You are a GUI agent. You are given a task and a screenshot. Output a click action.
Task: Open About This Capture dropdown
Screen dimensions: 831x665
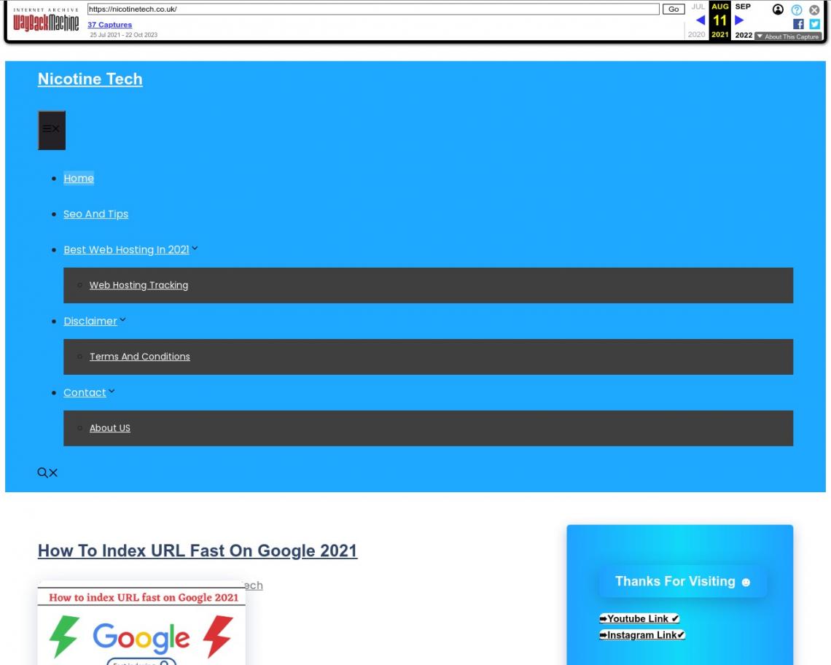[787, 36]
